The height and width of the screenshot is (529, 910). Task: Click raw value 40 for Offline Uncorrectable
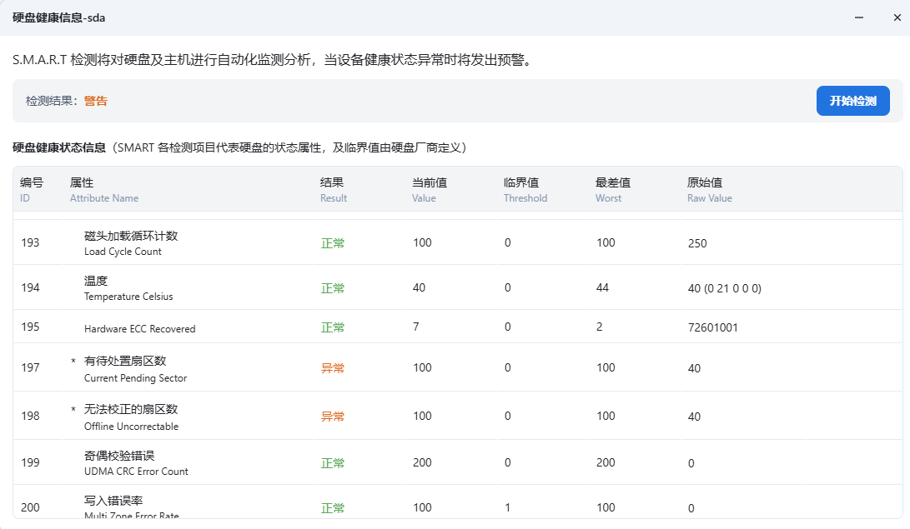pos(694,417)
